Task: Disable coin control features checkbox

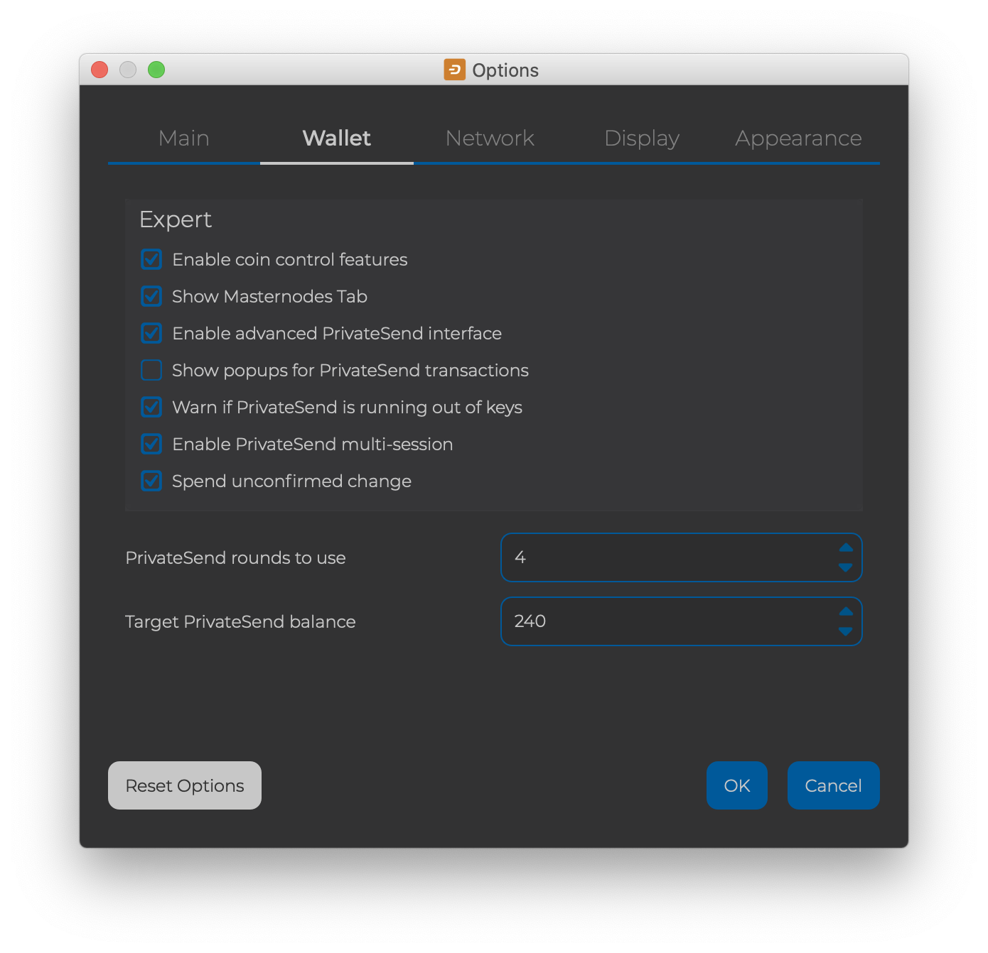Action: pos(151,259)
